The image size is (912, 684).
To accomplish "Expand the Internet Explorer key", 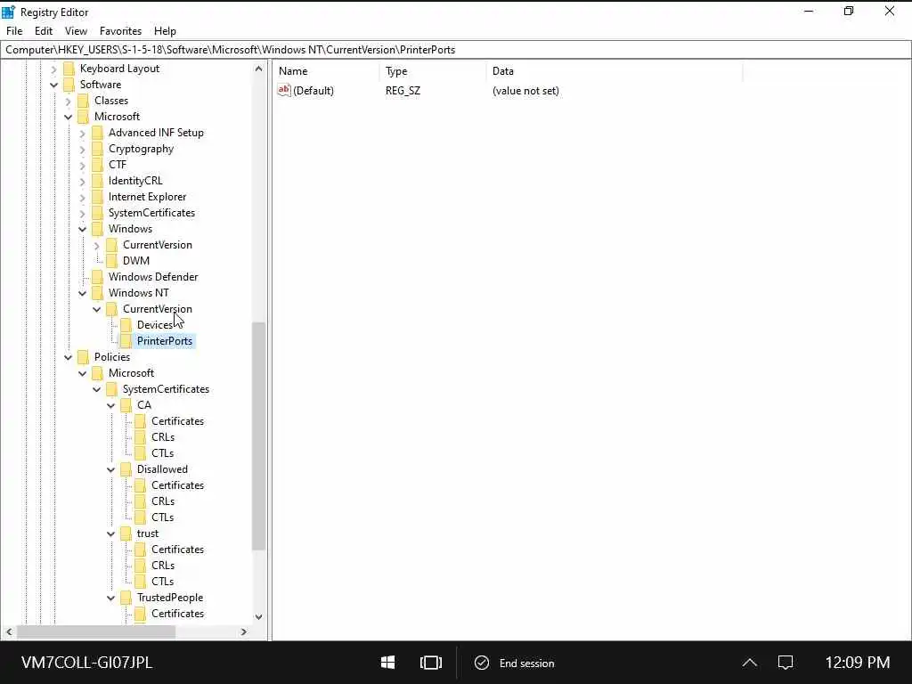I will pyautogui.click(x=82, y=197).
